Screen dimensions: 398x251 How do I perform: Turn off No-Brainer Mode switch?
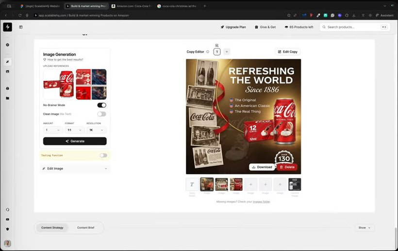[102, 105]
